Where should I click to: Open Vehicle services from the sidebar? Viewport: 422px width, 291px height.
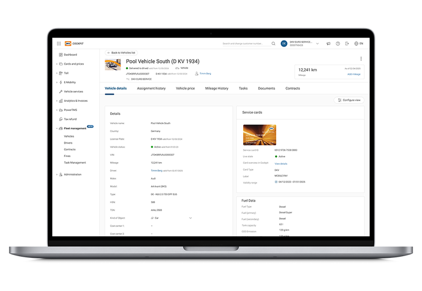tap(73, 91)
